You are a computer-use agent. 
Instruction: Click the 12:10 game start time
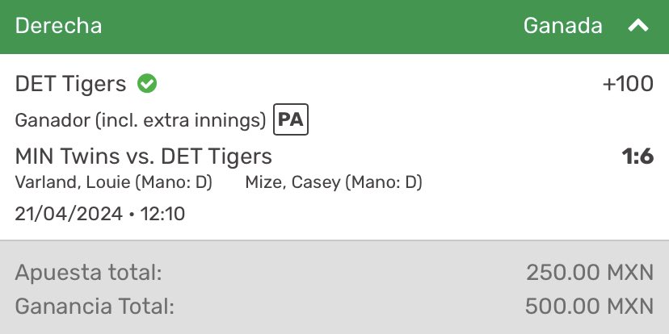click(x=162, y=214)
